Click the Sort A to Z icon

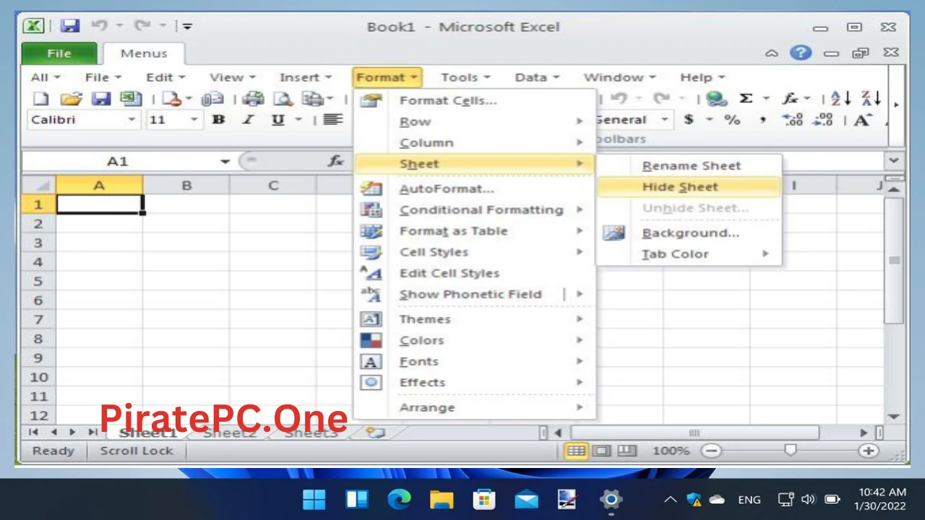pos(840,99)
